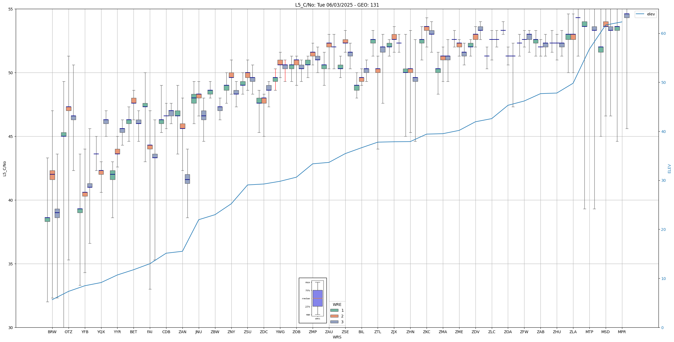Click the WRS x-axis label under the axis
674x342 pixels.
(337, 337)
